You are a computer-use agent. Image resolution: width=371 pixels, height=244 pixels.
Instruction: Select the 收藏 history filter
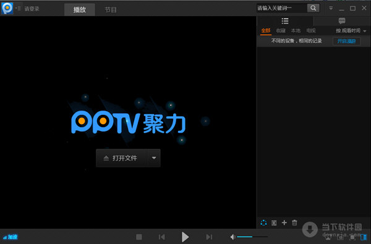tap(281, 31)
